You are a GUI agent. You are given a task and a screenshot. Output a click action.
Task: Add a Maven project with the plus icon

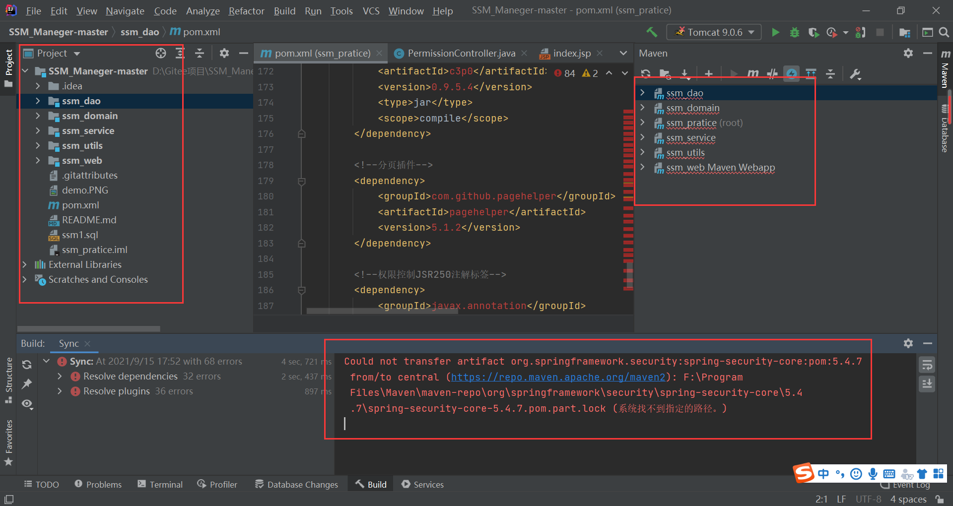coord(709,74)
